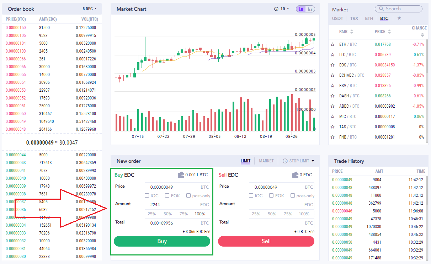Favorite the MIC / BTC pair star
The height and width of the screenshot is (264, 431).
coord(332,117)
